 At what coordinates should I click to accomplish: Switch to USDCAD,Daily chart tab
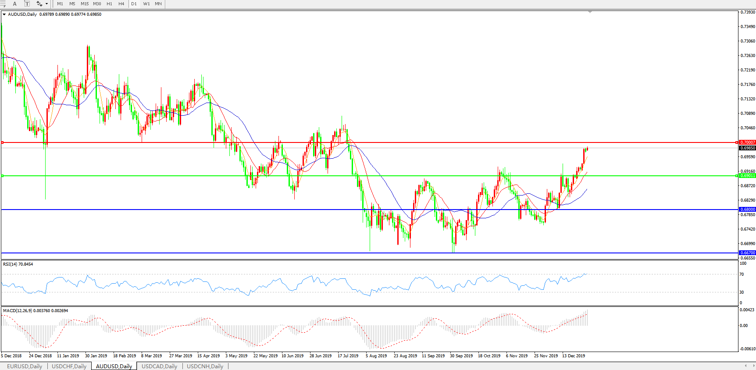point(159,366)
